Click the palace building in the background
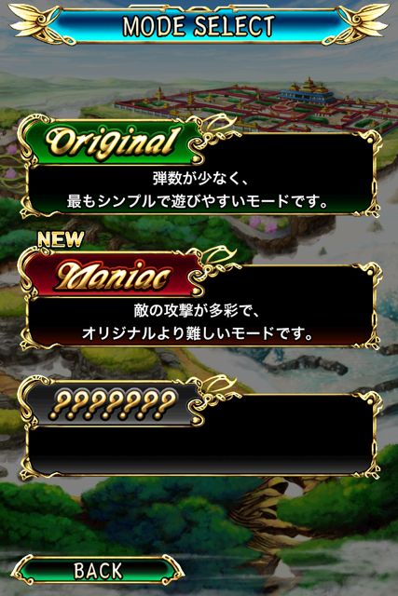 pyautogui.click(x=309, y=92)
